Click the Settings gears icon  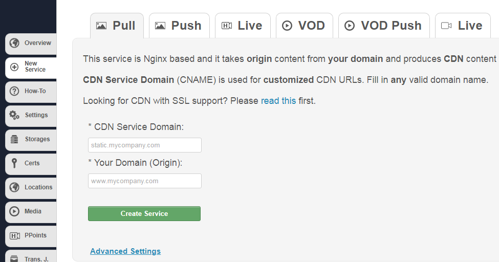14,115
